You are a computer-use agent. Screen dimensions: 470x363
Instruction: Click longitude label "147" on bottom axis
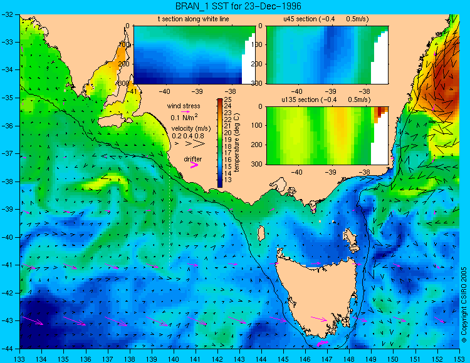[327, 359]
